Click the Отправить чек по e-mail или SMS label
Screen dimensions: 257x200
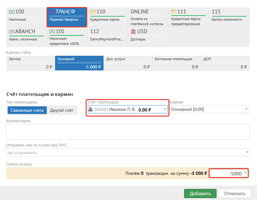coord(36,145)
